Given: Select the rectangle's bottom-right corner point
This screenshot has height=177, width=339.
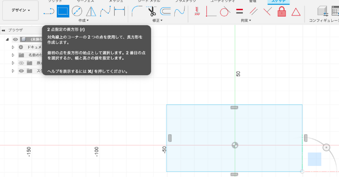Looking at the screenshot, I should (302, 172).
